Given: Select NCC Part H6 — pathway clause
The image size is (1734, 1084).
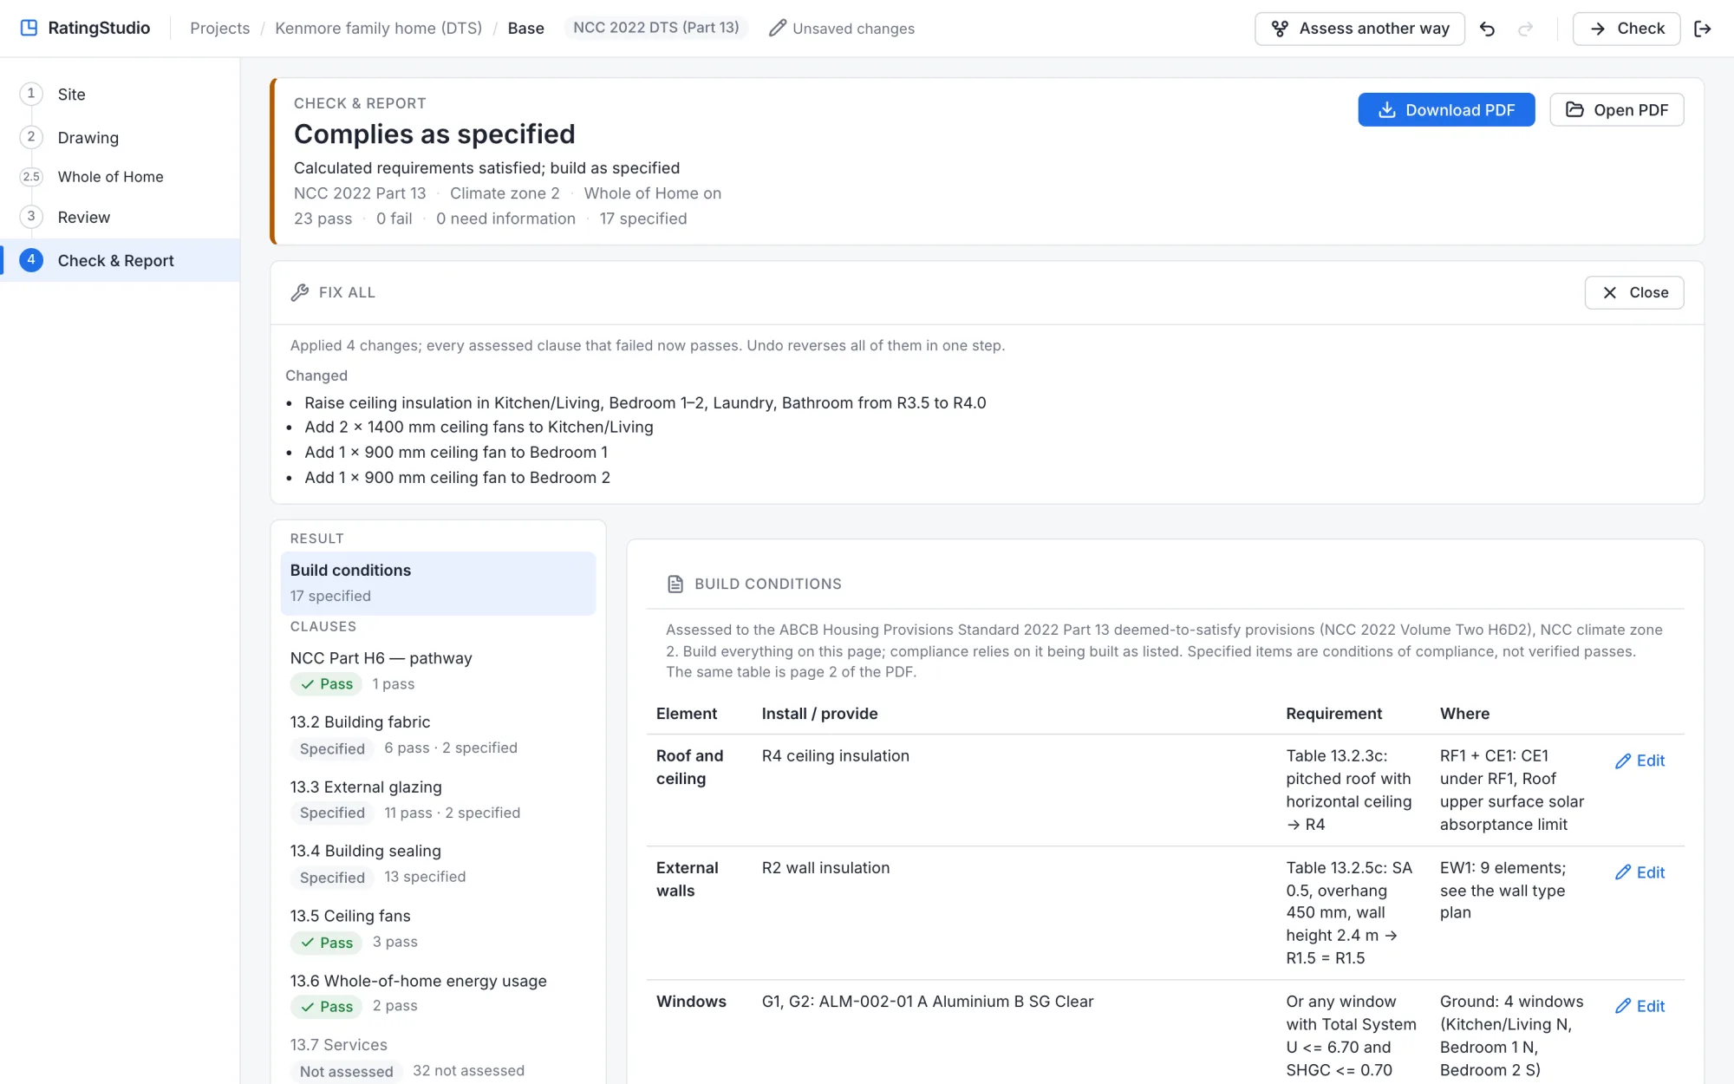Looking at the screenshot, I should tap(438, 671).
